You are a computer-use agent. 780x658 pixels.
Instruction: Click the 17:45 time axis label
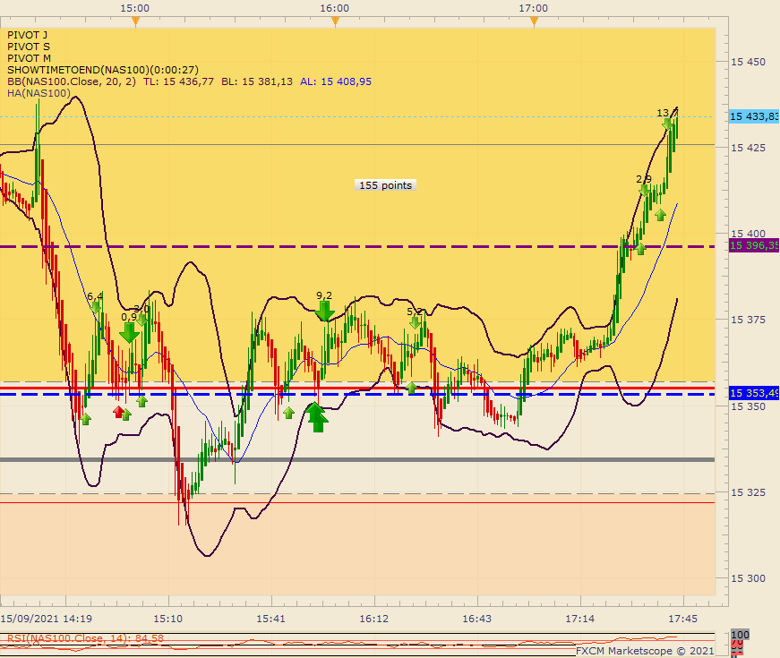[x=683, y=619]
